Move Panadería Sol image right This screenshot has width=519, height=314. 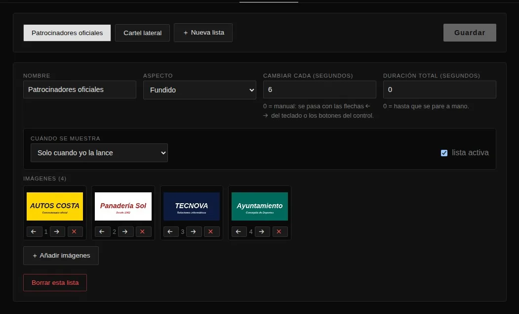[x=125, y=231]
